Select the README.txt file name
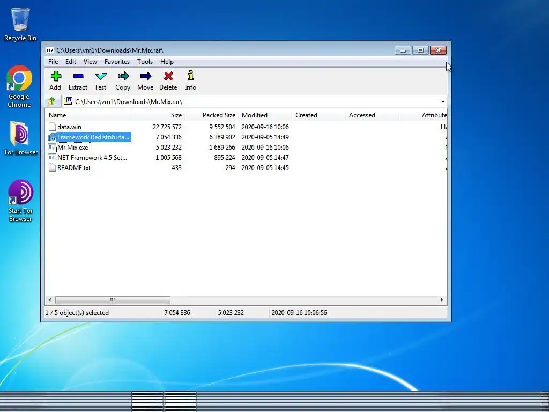This screenshot has width=549, height=412. 74,167
